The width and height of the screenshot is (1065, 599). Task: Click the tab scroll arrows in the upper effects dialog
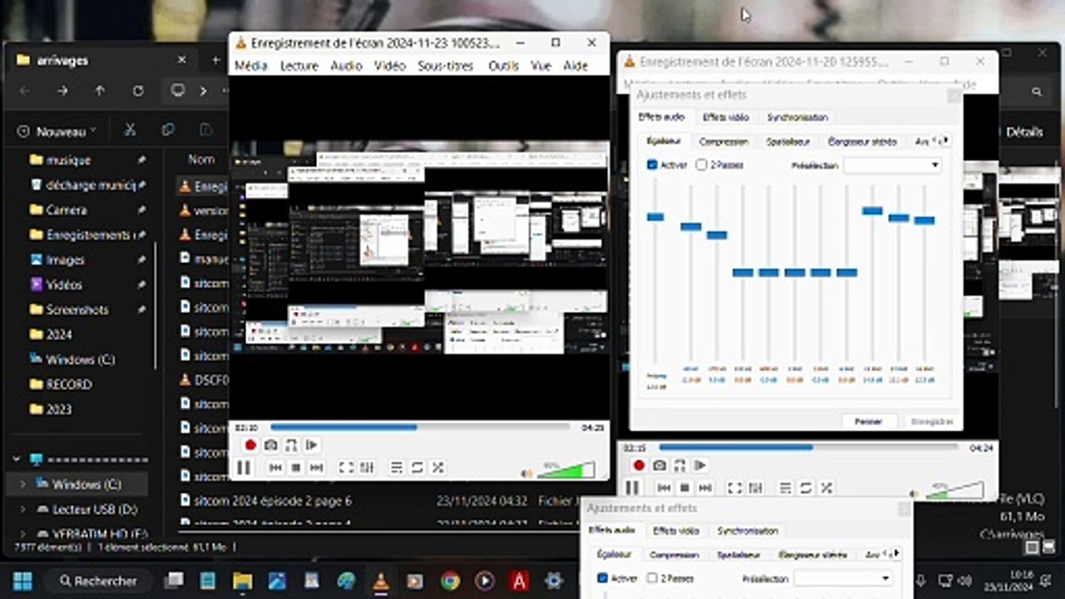coord(942,141)
